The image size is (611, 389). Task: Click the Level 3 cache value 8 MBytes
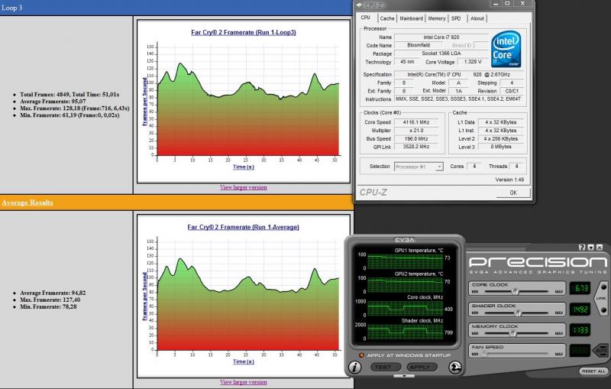point(501,147)
